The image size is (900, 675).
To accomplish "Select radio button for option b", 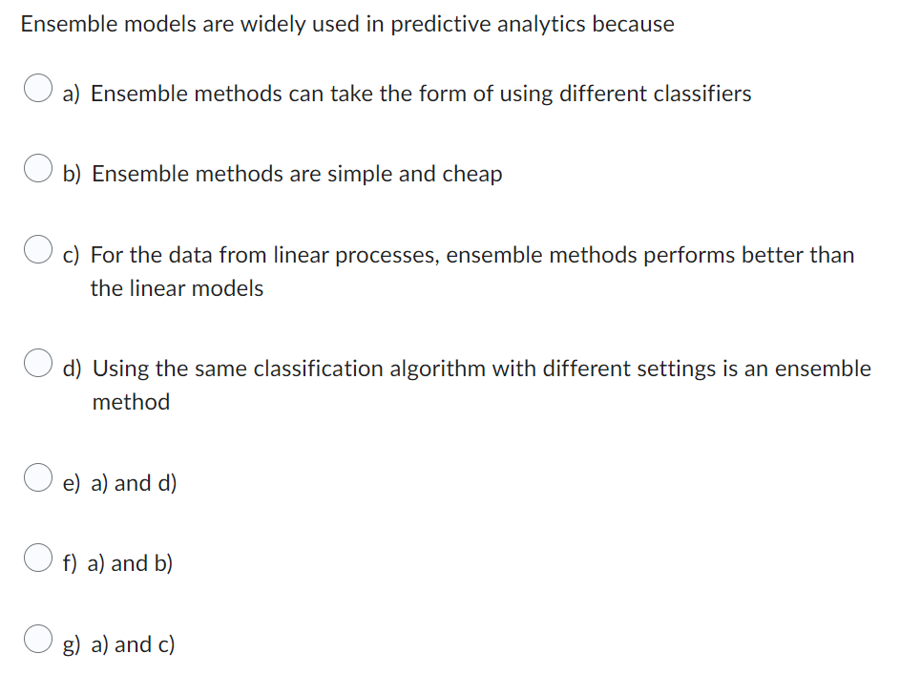I will pyautogui.click(x=37, y=167).
